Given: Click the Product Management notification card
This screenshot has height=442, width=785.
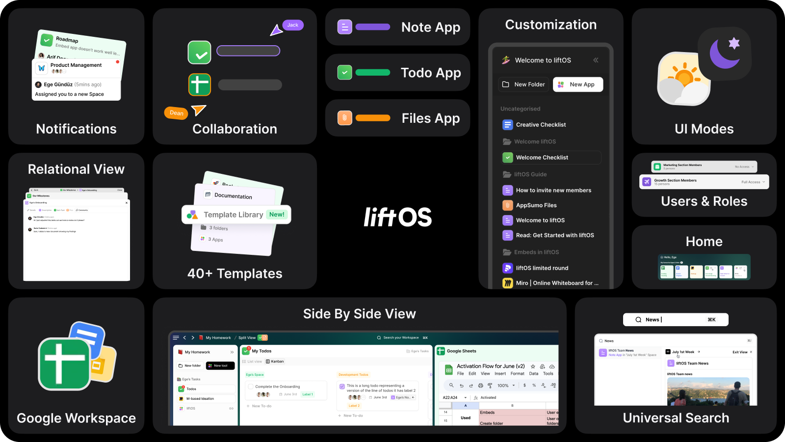Looking at the screenshot, I should click(x=77, y=80).
